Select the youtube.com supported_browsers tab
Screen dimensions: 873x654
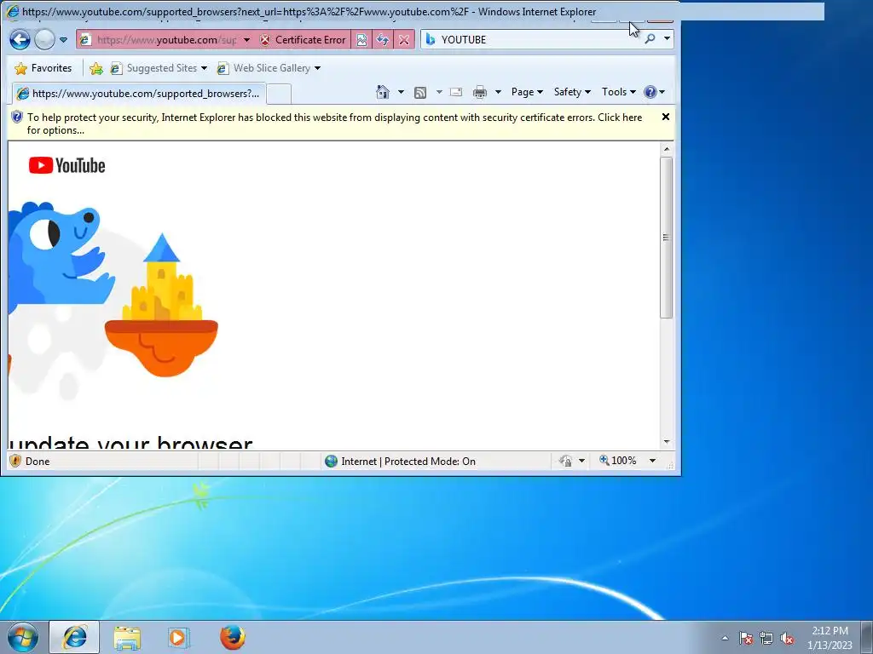139,94
